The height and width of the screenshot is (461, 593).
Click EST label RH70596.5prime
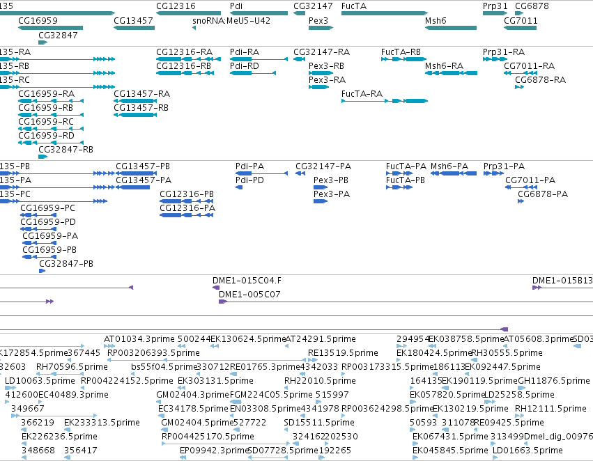(72, 367)
